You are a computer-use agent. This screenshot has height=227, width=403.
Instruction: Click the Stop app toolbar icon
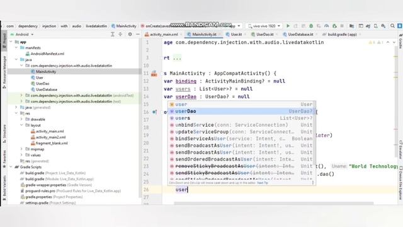[x=342, y=26]
